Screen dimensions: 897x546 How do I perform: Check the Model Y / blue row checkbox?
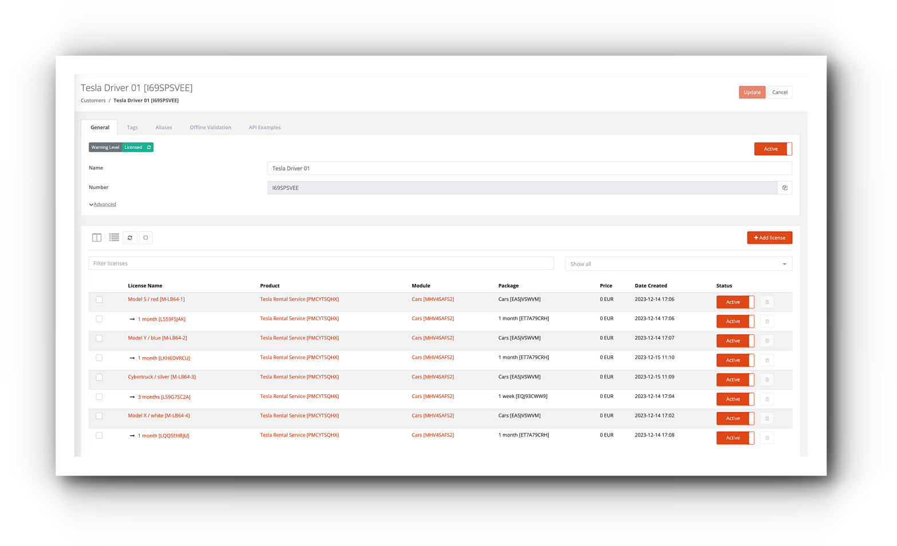[99, 338]
